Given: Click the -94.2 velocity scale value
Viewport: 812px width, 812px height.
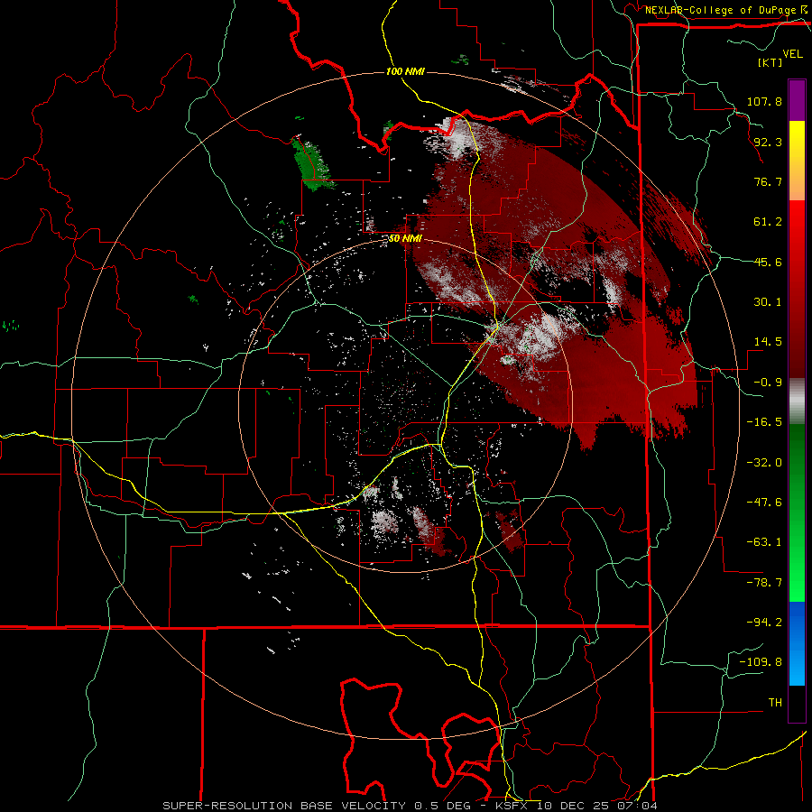Looking at the screenshot, I should [x=764, y=623].
